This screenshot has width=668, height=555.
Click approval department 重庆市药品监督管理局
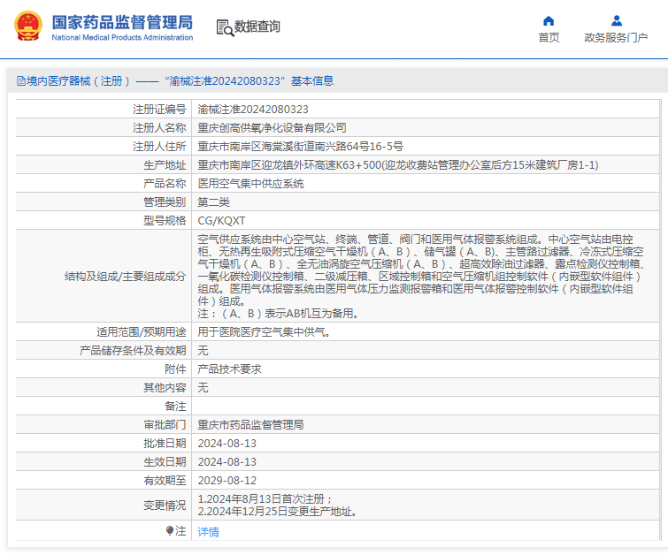click(250, 425)
